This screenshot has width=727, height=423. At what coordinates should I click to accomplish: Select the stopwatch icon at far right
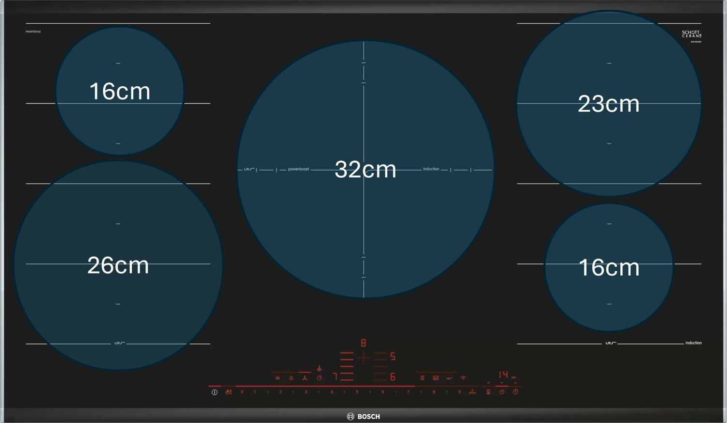515,392
